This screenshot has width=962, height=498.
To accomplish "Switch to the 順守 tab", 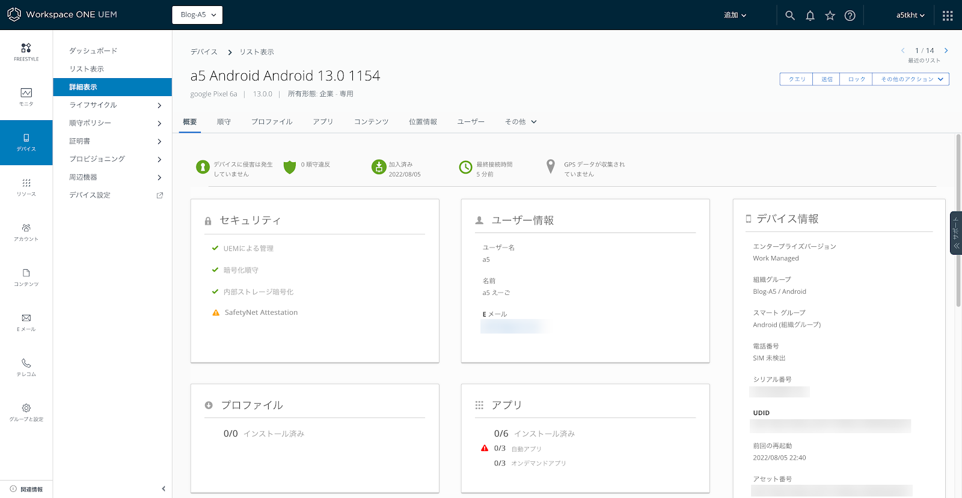I will tap(224, 122).
